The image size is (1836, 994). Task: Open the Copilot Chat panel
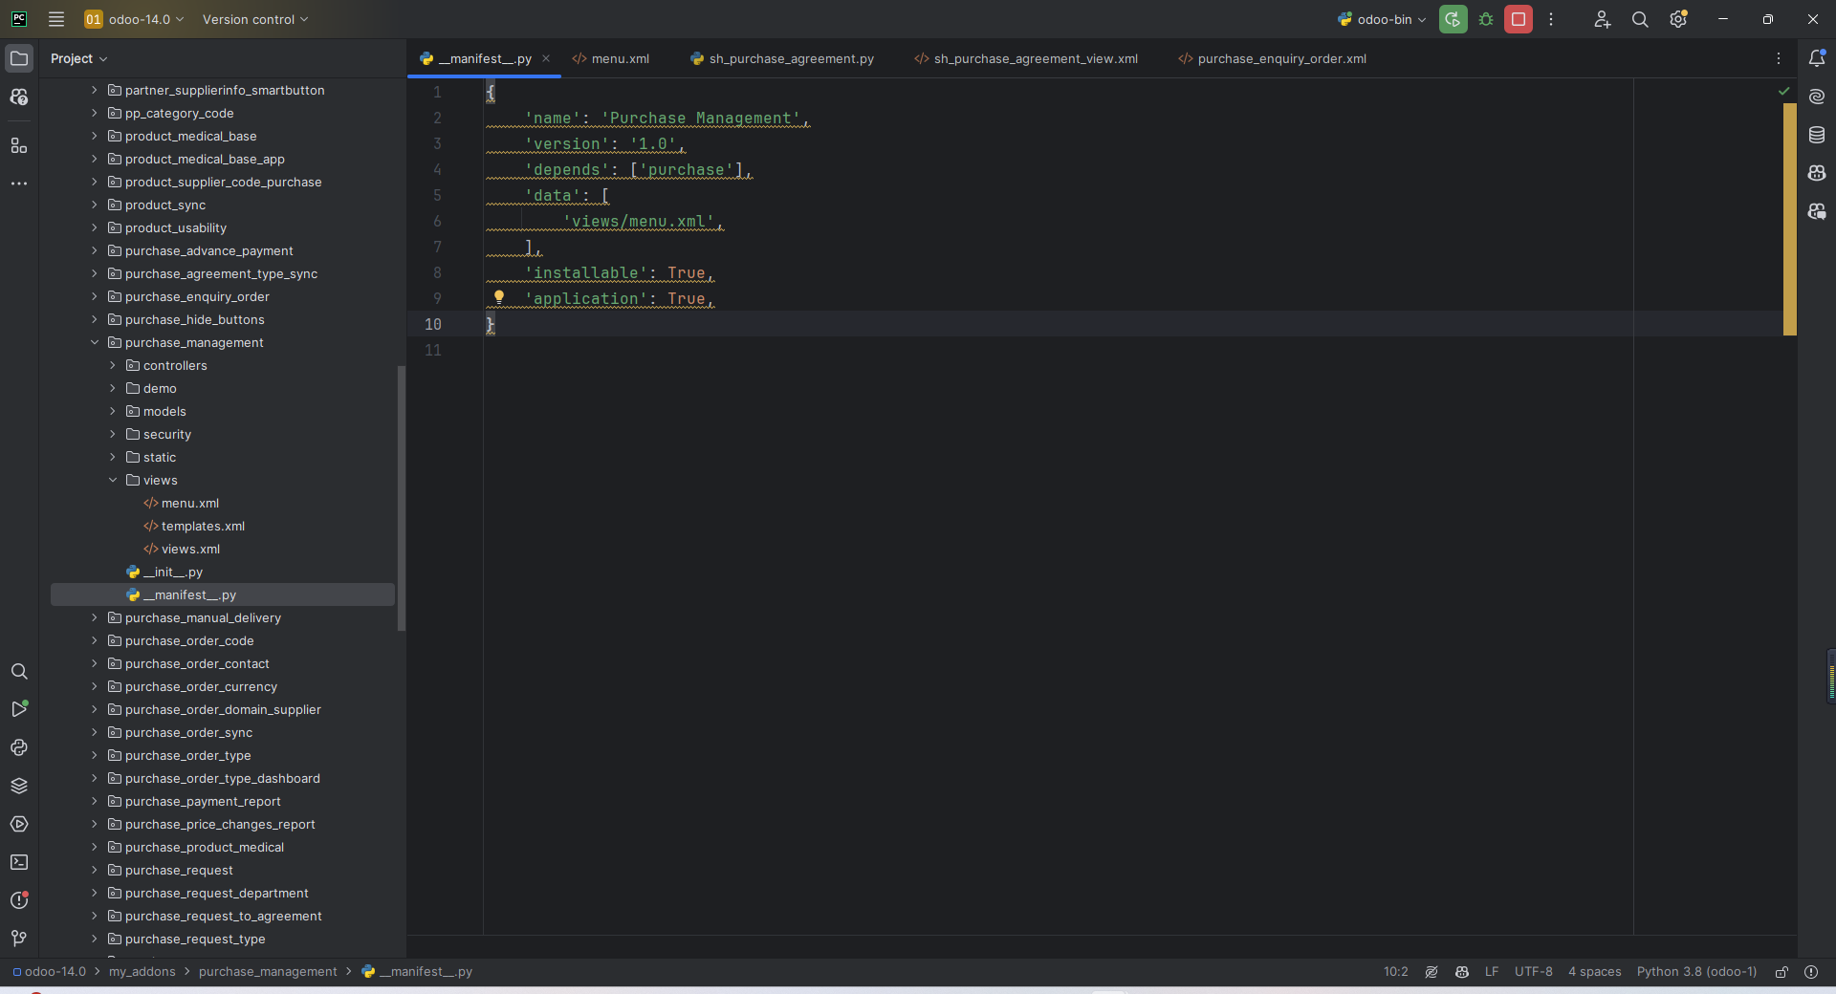click(x=1817, y=211)
